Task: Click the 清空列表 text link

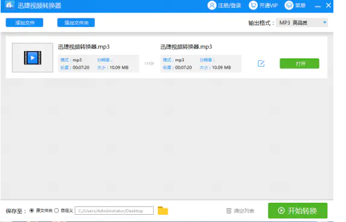Action: (244, 211)
